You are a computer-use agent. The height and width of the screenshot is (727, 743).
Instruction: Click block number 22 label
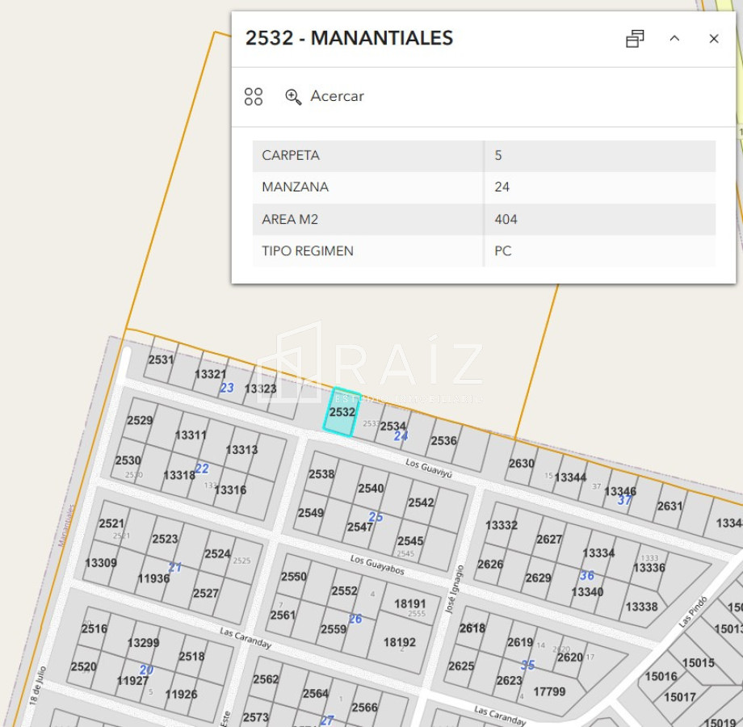[202, 469]
